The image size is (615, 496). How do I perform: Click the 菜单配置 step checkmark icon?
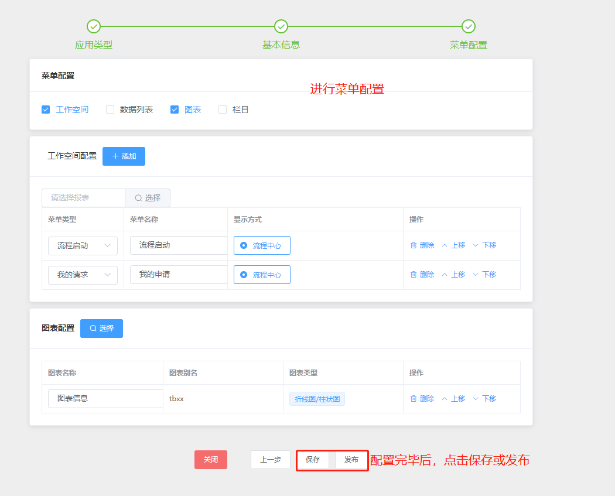click(469, 26)
